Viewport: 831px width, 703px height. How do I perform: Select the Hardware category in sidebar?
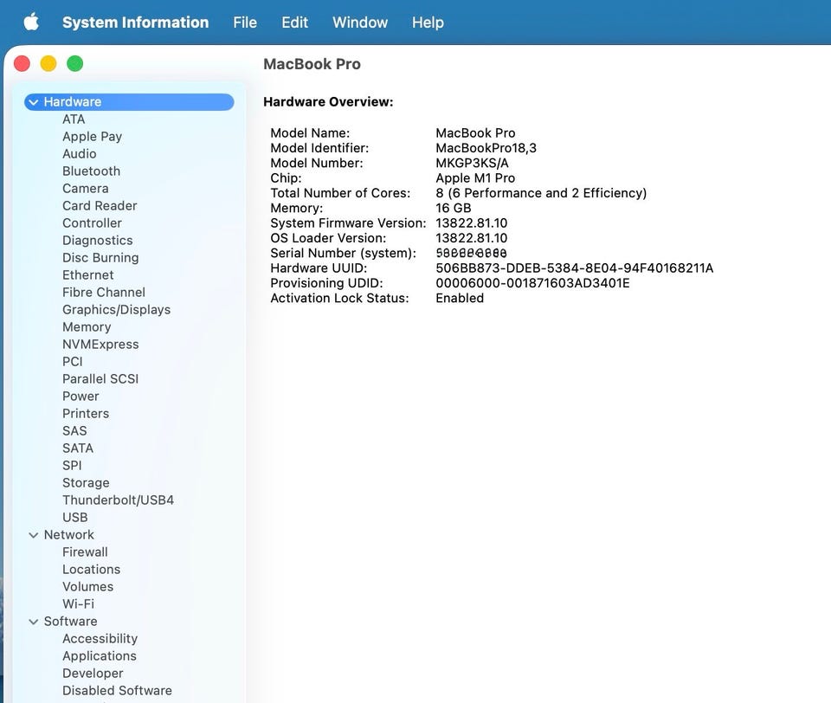pos(129,102)
